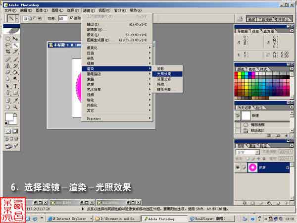This screenshot has height=223, width=297.
Task: Select the Blur tool
Action: click(x=8, y=78)
